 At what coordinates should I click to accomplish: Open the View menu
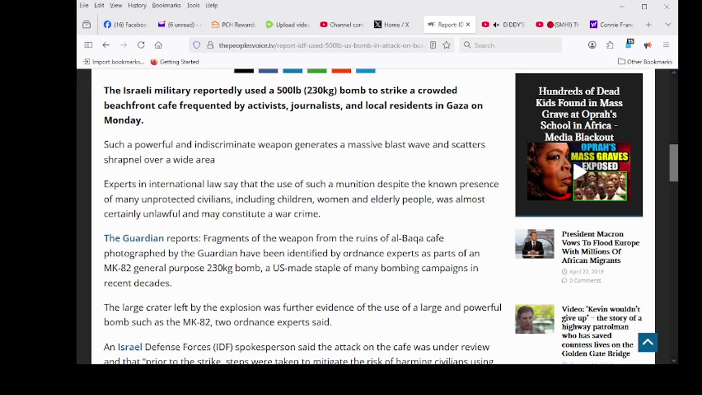click(116, 5)
